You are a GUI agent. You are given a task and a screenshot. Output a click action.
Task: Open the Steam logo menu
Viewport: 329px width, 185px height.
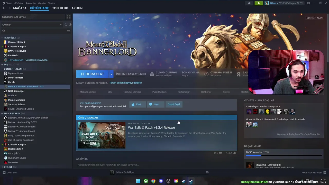click(7, 3)
